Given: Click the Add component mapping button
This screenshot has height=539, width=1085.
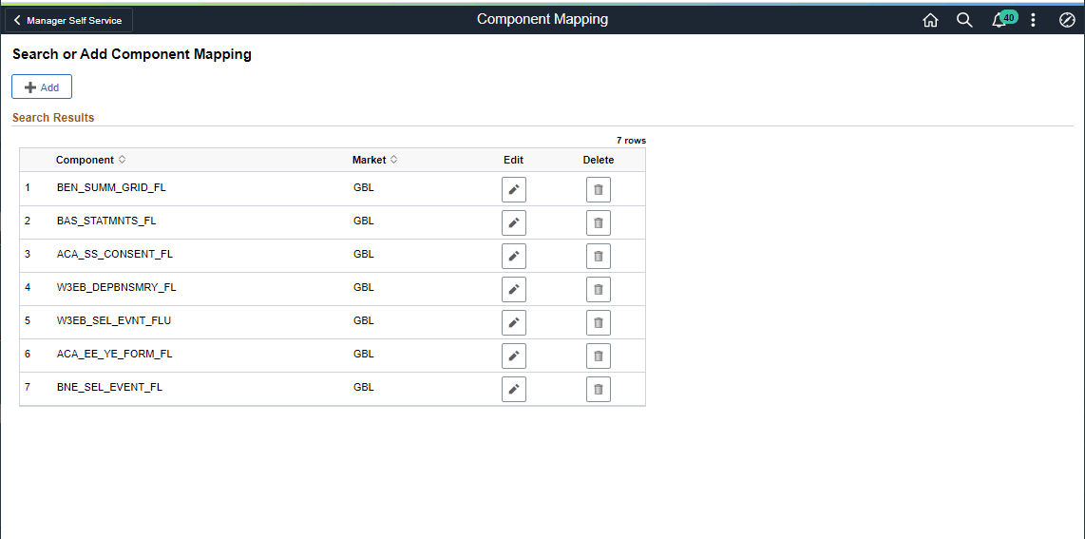Looking at the screenshot, I should pyautogui.click(x=42, y=87).
